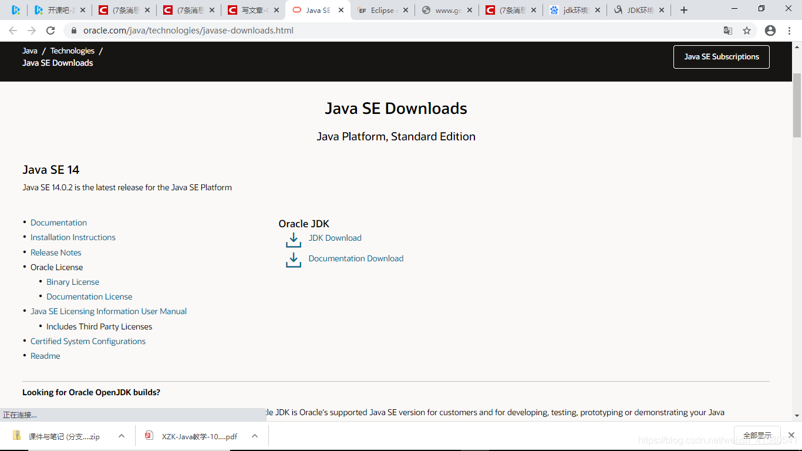Click the vertical scrollbar thumb

[797, 106]
